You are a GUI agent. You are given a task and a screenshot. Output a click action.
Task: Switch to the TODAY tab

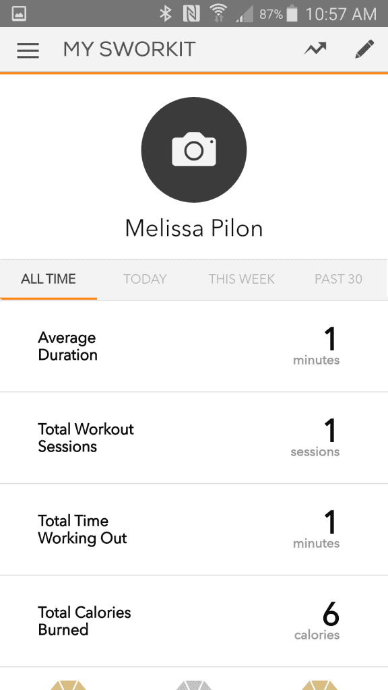(145, 279)
